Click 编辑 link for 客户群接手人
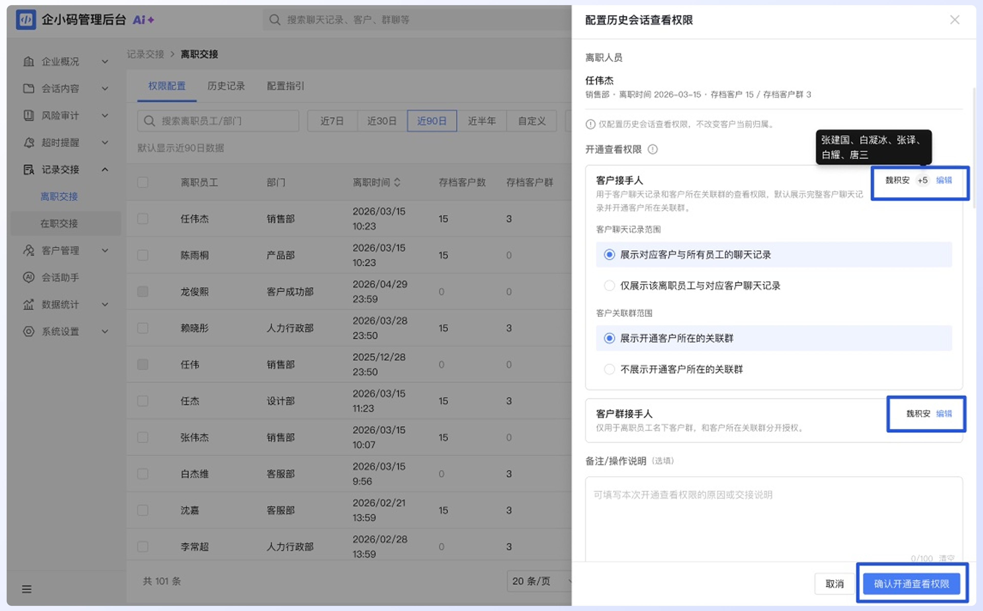983x611 pixels. coord(944,414)
